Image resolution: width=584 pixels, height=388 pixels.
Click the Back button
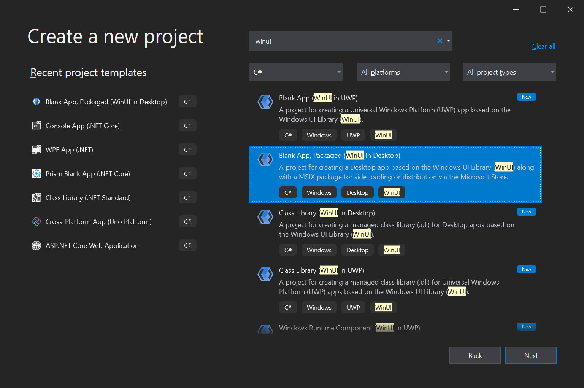[475, 355]
